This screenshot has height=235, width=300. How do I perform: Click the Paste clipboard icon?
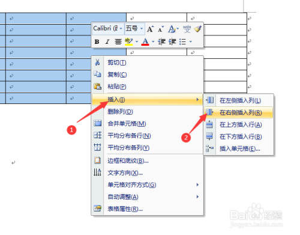pos(97,87)
